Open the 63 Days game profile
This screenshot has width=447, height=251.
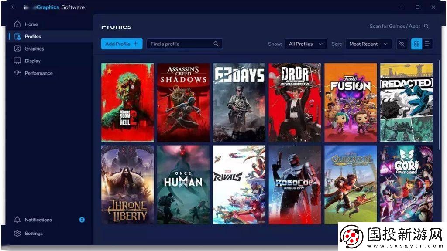coord(239,102)
